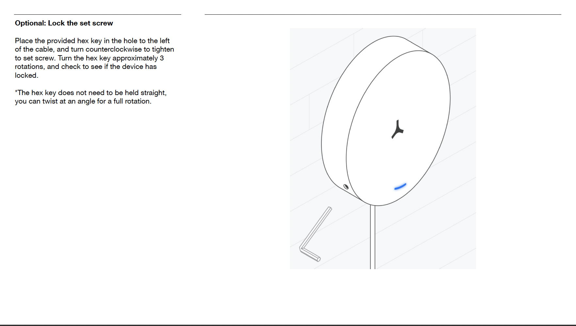Click the note starting '*The hex key does not need'
The height and width of the screenshot is (326, 576).
pos(91,97)
